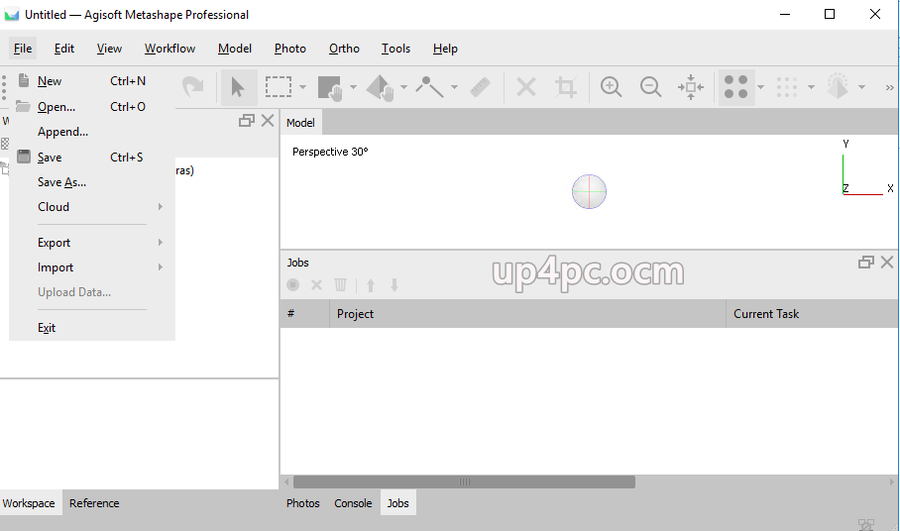This screenshot has height=531, width=900.
Task: Expand the Import submenu
Action: coord(92,267)
